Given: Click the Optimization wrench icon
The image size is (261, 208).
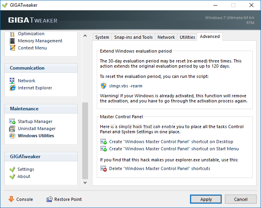Looking at the screenshot, I should [x=12, y=34].
